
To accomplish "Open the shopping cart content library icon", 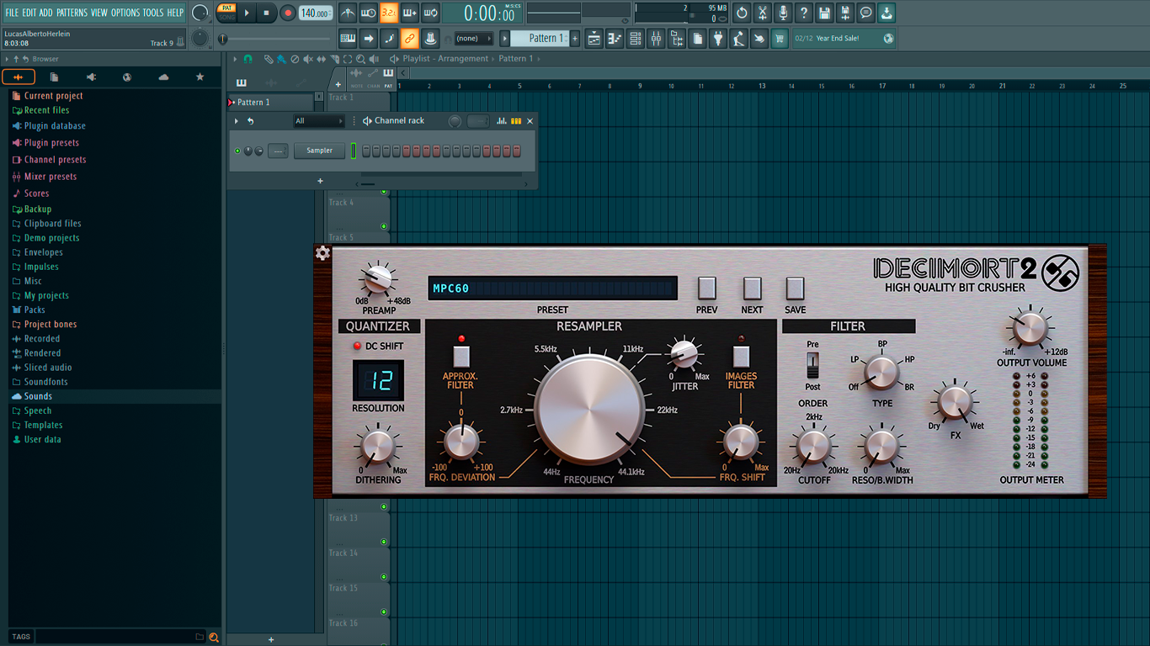I will click(780, 38).
